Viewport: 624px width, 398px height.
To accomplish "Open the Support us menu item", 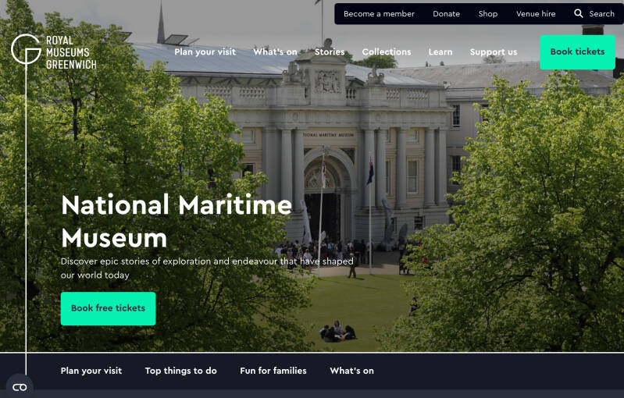I will click(494, 52).
